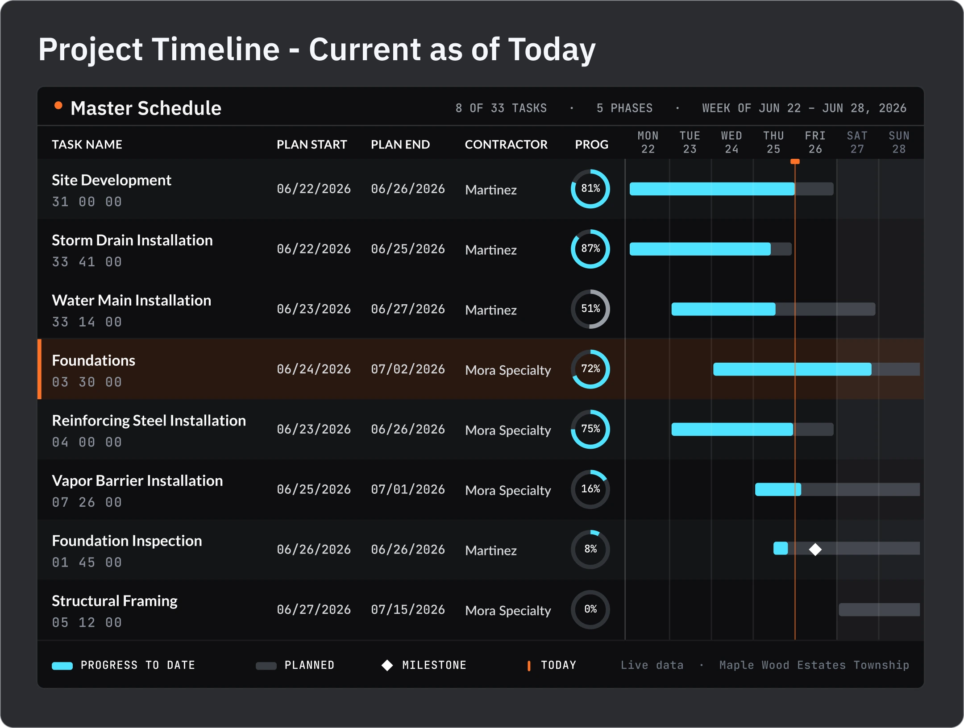964x728 pixels.
Task: Sort by the PLAN END column header
Action: [400, 145]
